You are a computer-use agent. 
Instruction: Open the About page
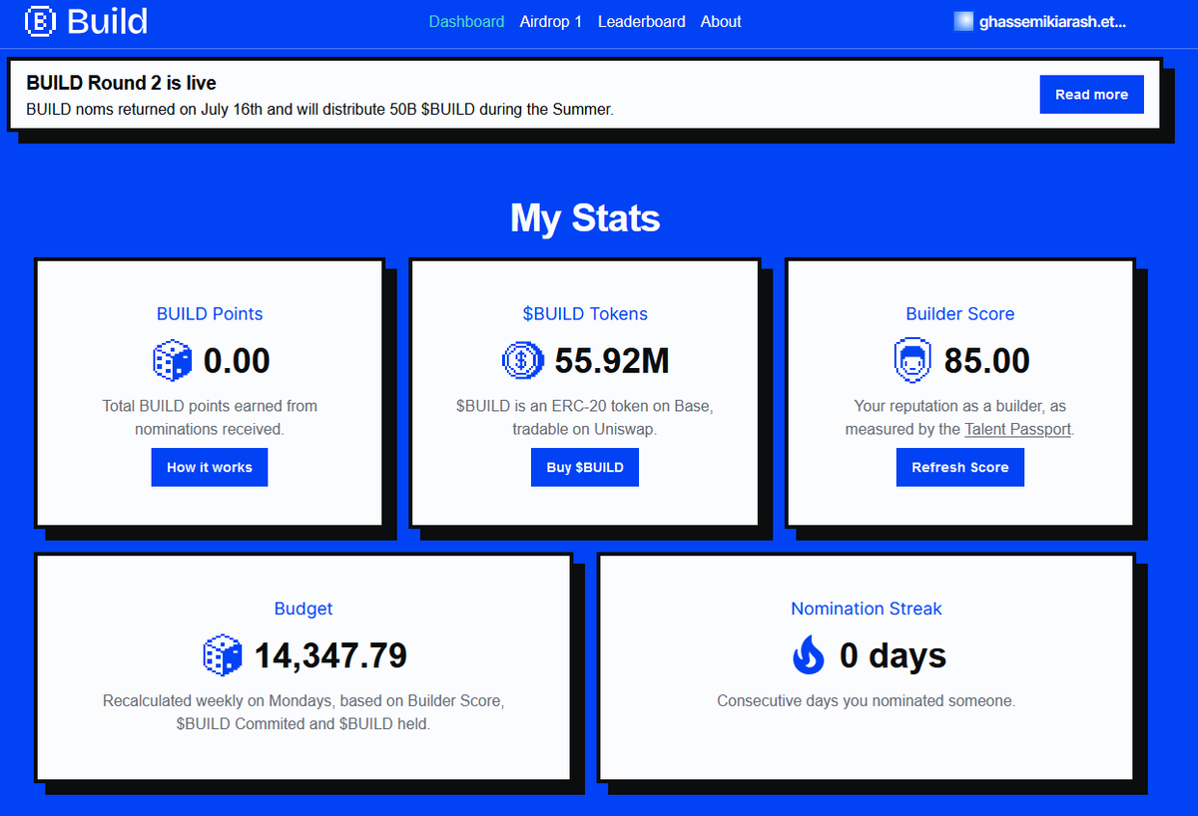coord(721,21)
